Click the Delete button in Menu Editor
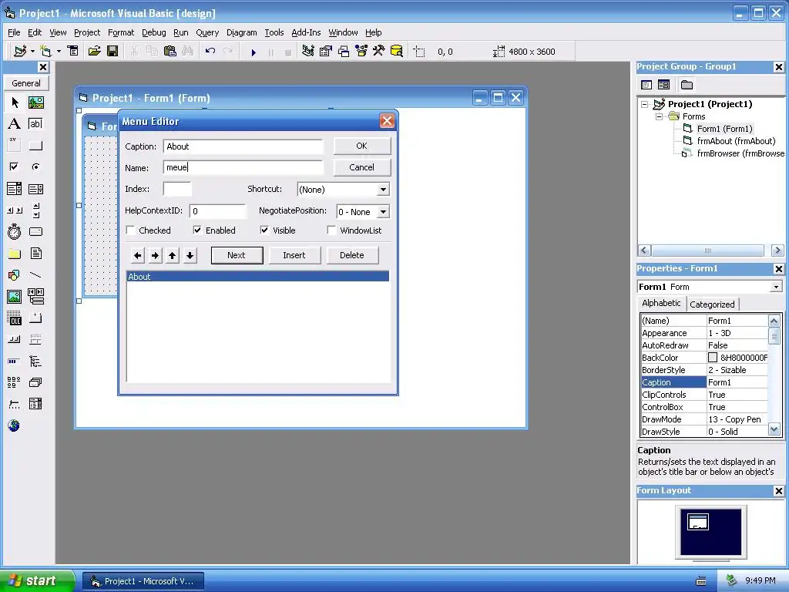Screen dimensions: 789x592 coord(351,255)
